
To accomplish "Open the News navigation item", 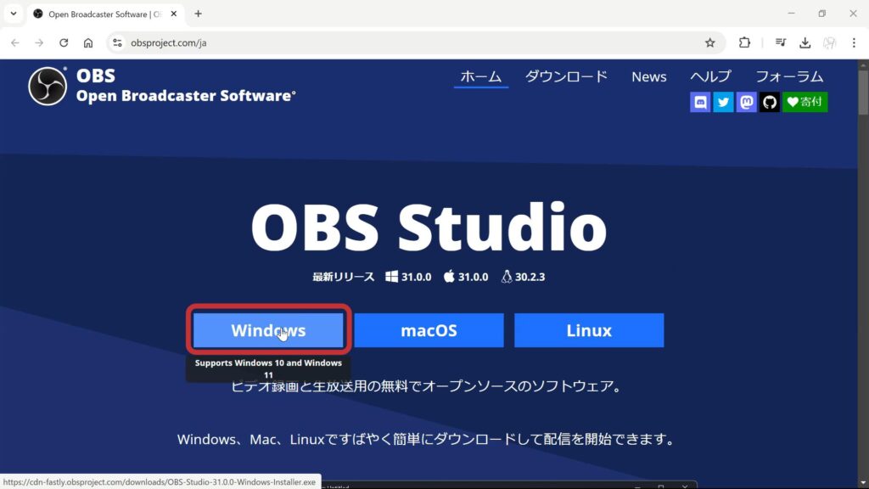I will (648, 76).
